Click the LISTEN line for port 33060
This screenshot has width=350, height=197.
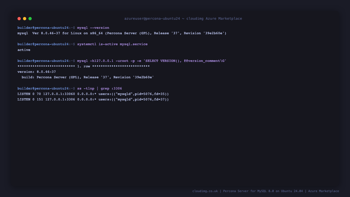(93, 94)
